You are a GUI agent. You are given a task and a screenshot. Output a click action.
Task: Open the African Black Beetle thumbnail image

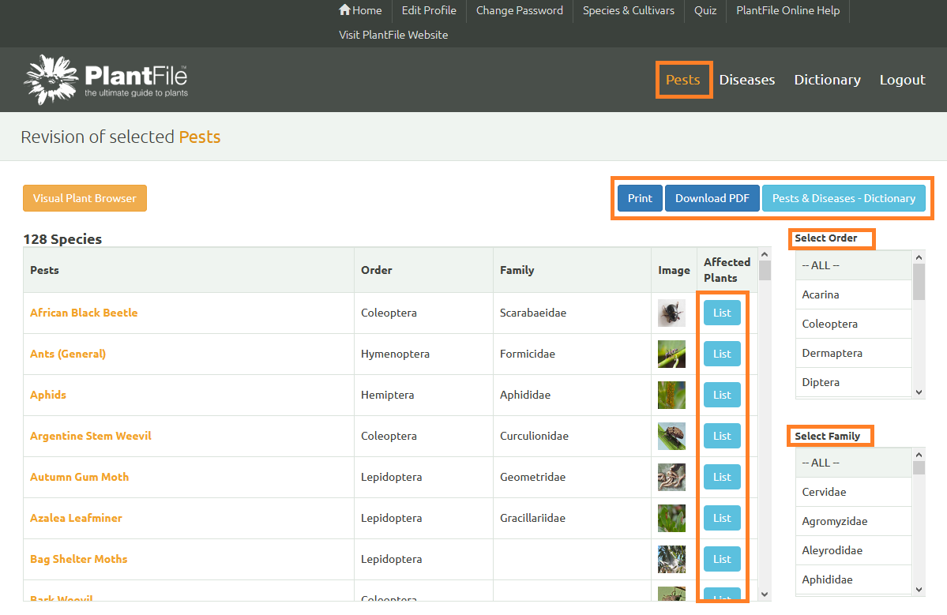pyautogui.click(x=671, y=313)
